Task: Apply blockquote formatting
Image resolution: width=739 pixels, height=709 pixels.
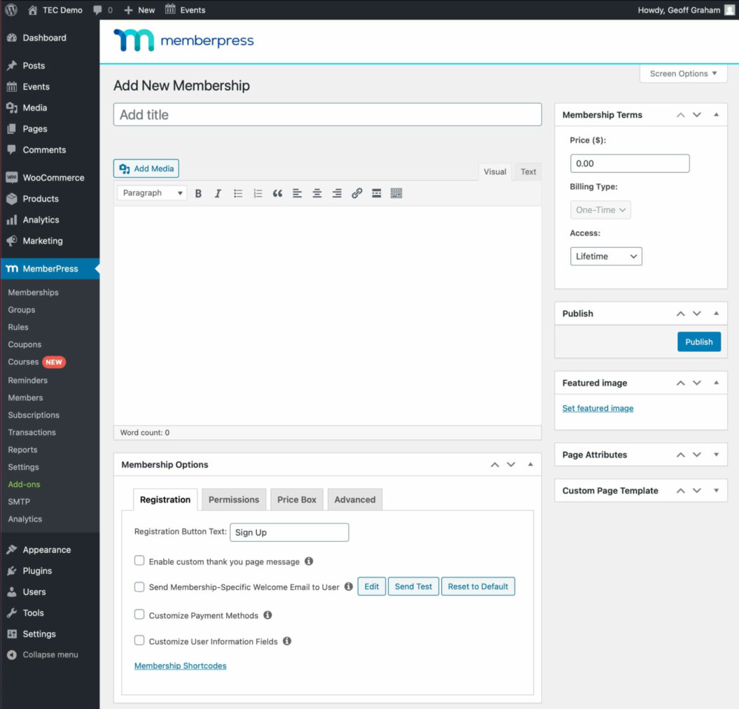Action: [x=277, y=193]
